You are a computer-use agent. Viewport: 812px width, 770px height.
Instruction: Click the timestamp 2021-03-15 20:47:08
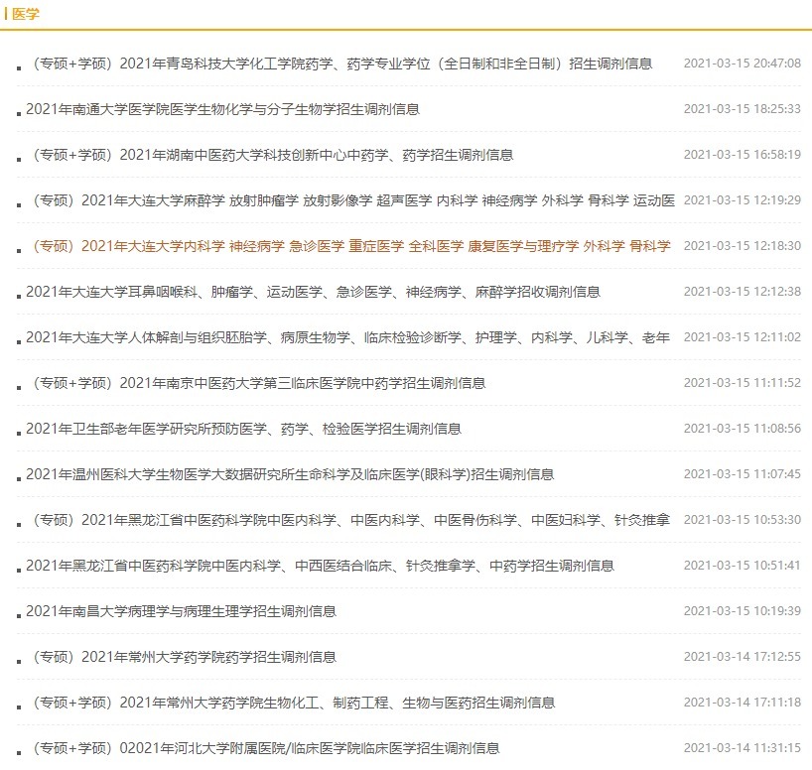pos(741,63)
